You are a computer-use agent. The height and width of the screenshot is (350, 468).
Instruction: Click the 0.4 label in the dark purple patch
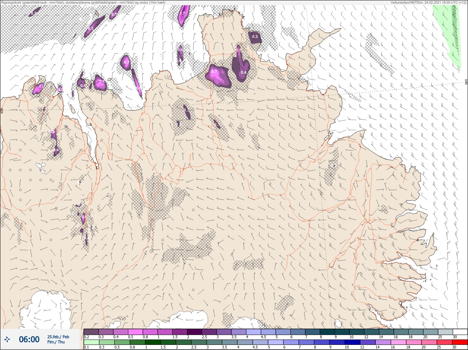244,72
